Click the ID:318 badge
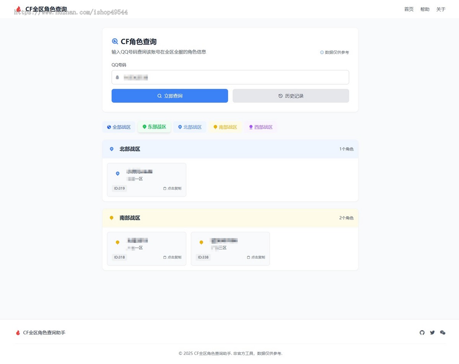Screen dimensions: 459x364 pos(119,257)
